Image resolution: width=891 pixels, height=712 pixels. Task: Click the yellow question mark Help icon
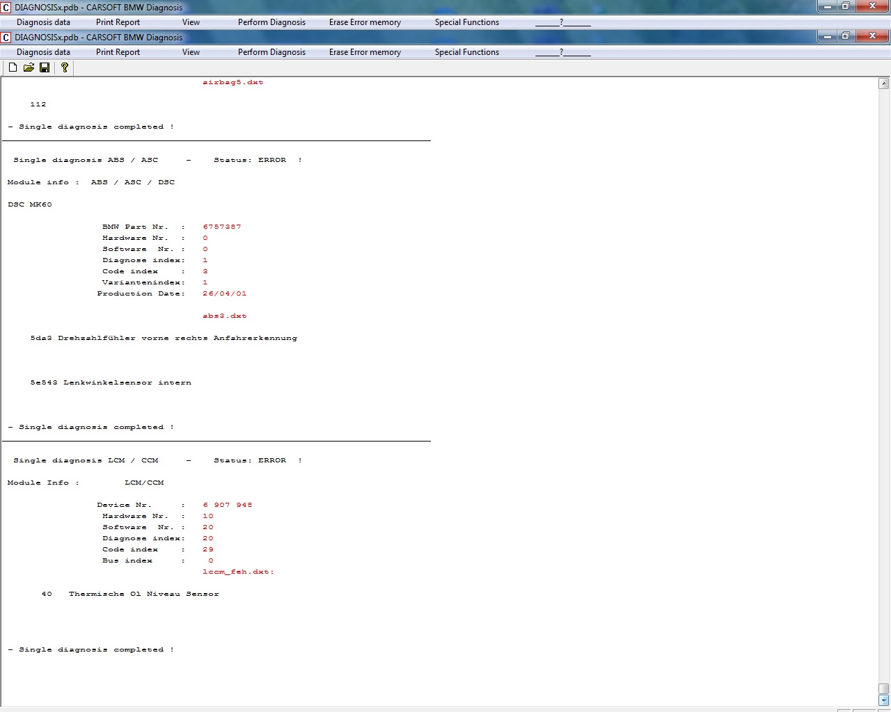[x=65, y=67]
